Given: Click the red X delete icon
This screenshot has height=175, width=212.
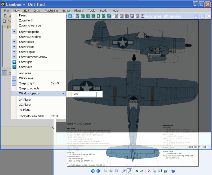Looking at the screenshot, I should [x=149, y=171].
